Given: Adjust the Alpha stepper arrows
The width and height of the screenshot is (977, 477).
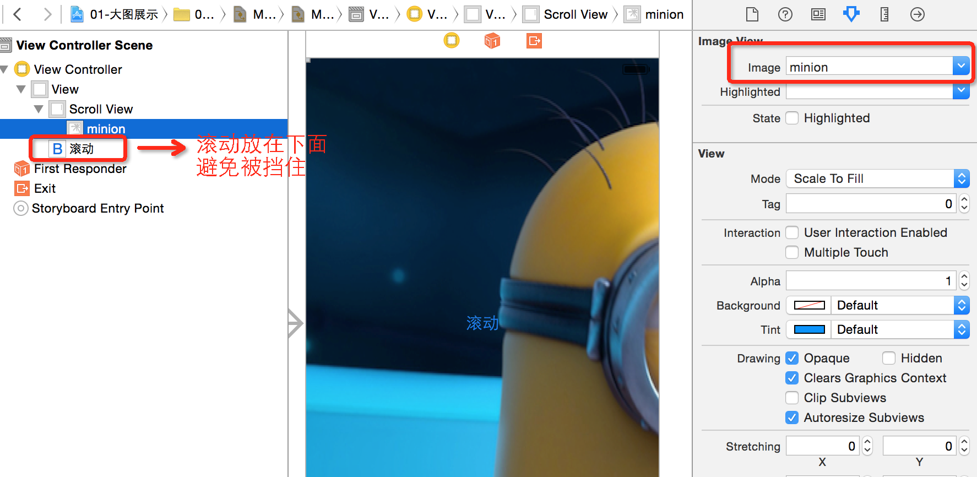Looking at the screenshot, I should click(x=964, y=281).
